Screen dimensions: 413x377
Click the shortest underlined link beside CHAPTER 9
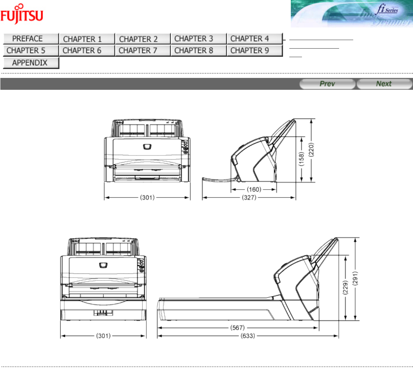[295, 57]
